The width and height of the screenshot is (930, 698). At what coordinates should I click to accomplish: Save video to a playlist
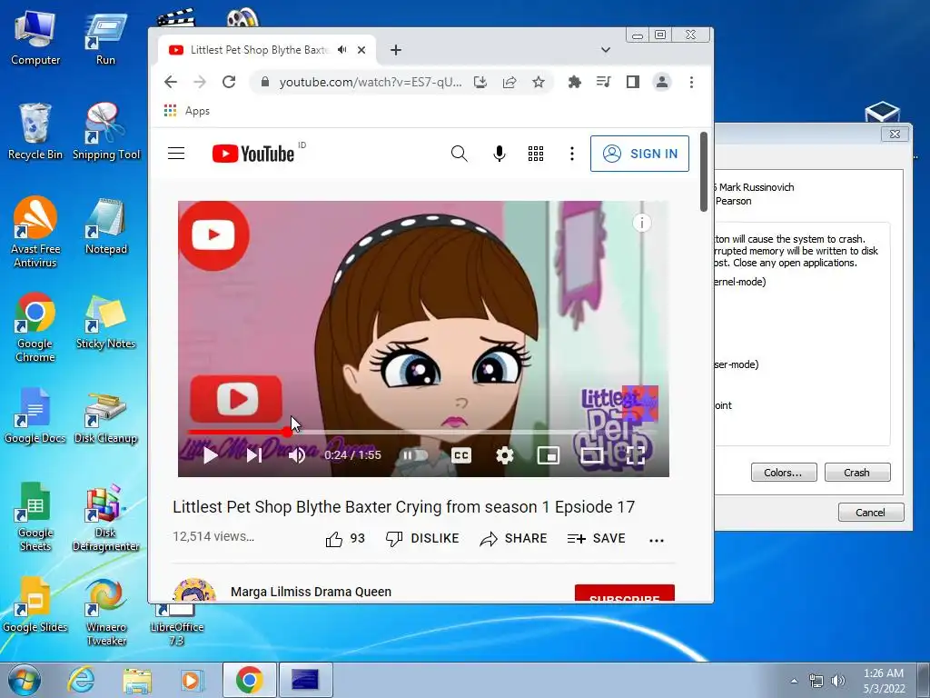tap(596, 538)
